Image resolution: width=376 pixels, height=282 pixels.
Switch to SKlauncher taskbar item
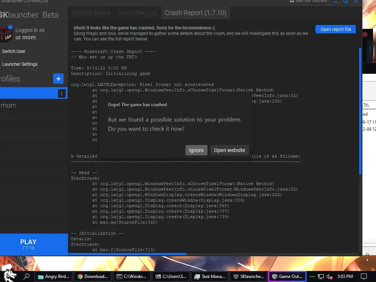pyautogui.click(x=249, y=276)
